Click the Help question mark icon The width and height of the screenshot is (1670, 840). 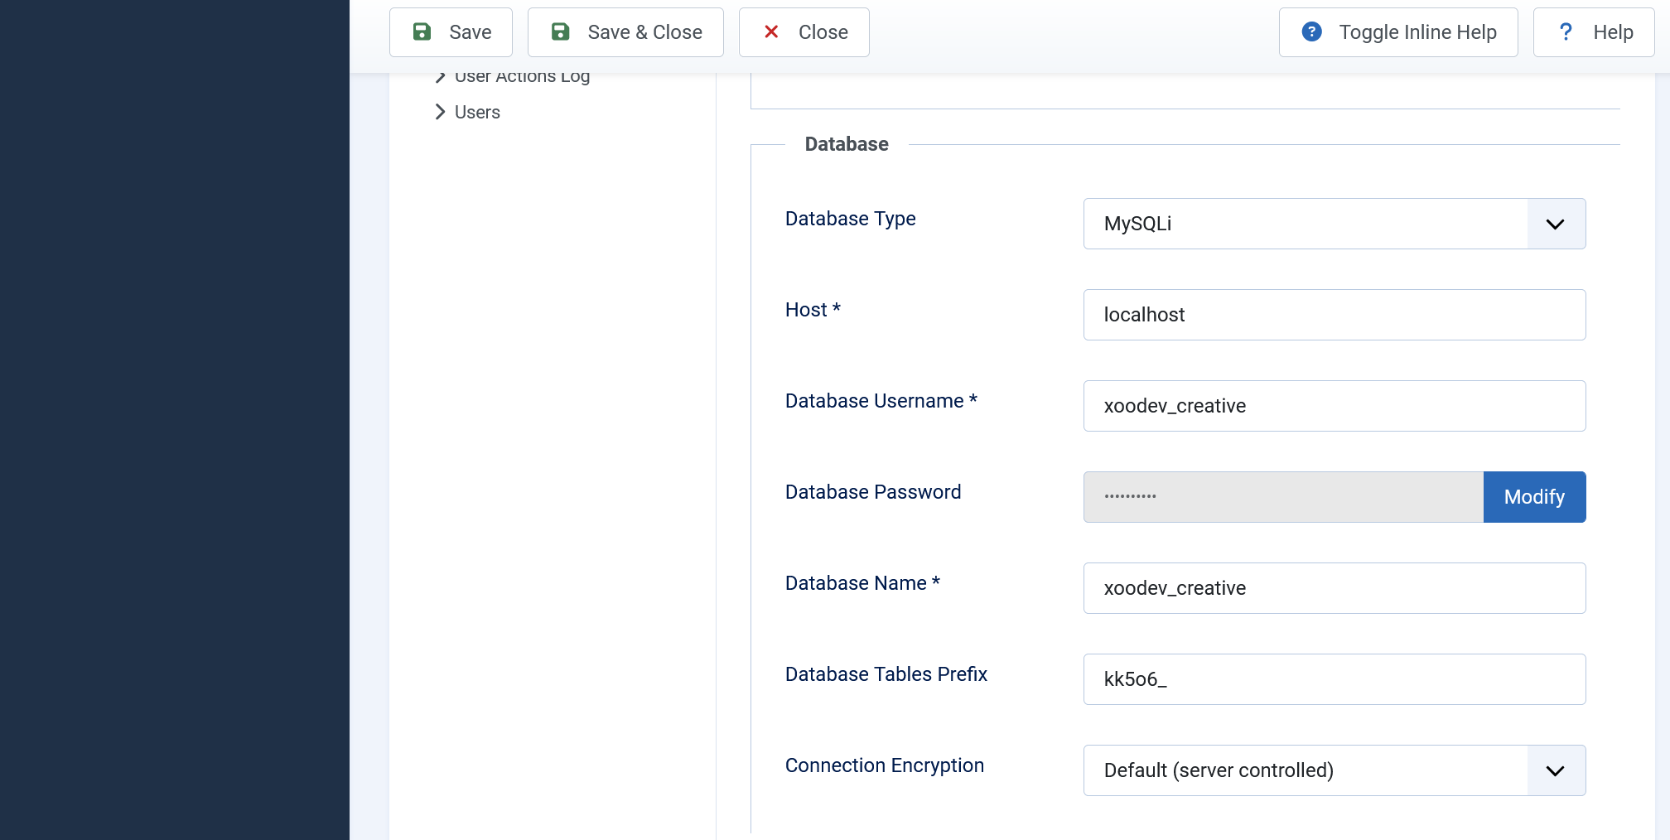tap(1566, 31)
